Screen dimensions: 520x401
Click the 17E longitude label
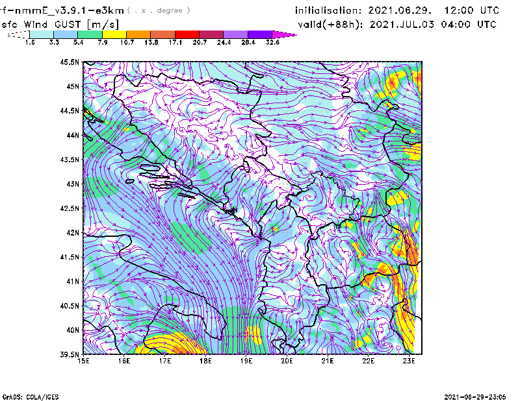pos(165,361)
